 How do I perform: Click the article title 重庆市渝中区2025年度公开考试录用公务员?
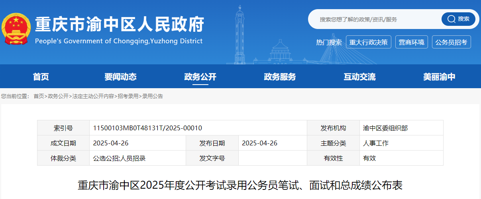[x=240, y=185]
